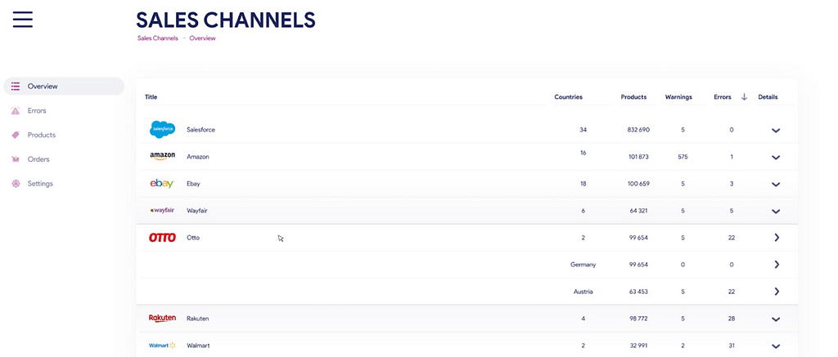The image size is (838, 357).
Task: Expand Ebay row details chevron
Action: tap(776, 185)
